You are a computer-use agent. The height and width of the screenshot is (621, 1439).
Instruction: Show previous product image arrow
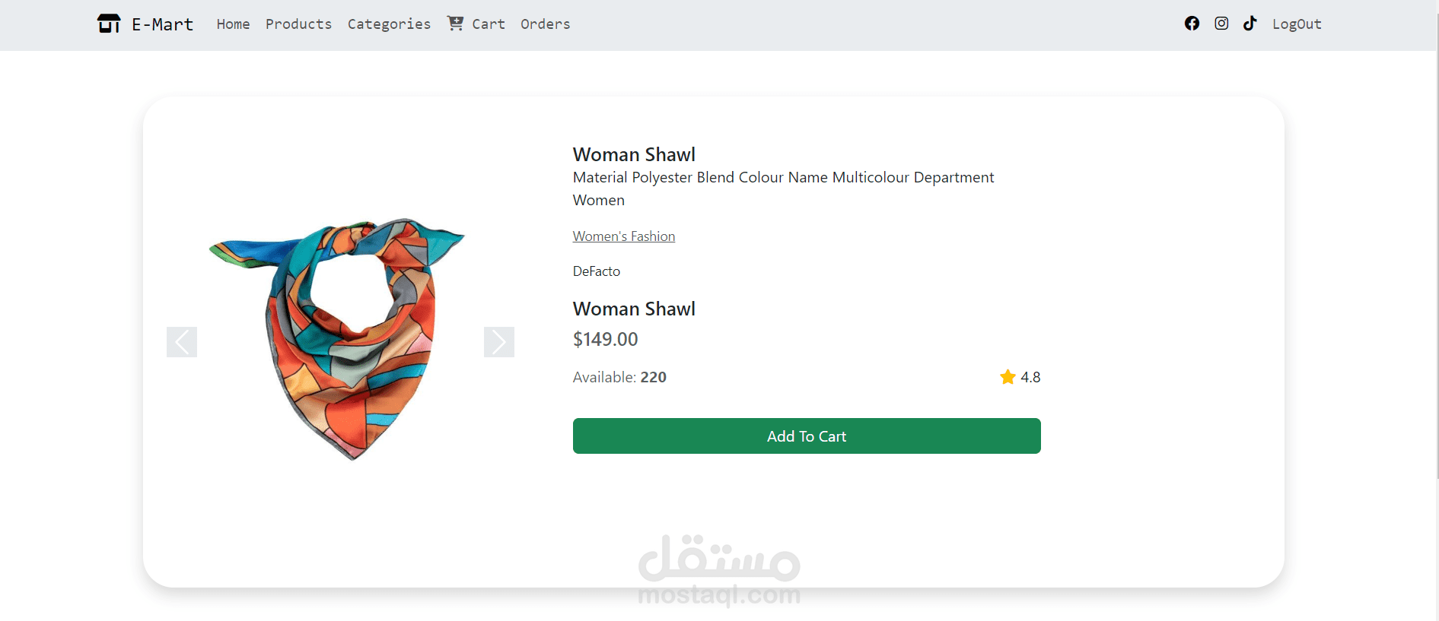tap(182, 342)
